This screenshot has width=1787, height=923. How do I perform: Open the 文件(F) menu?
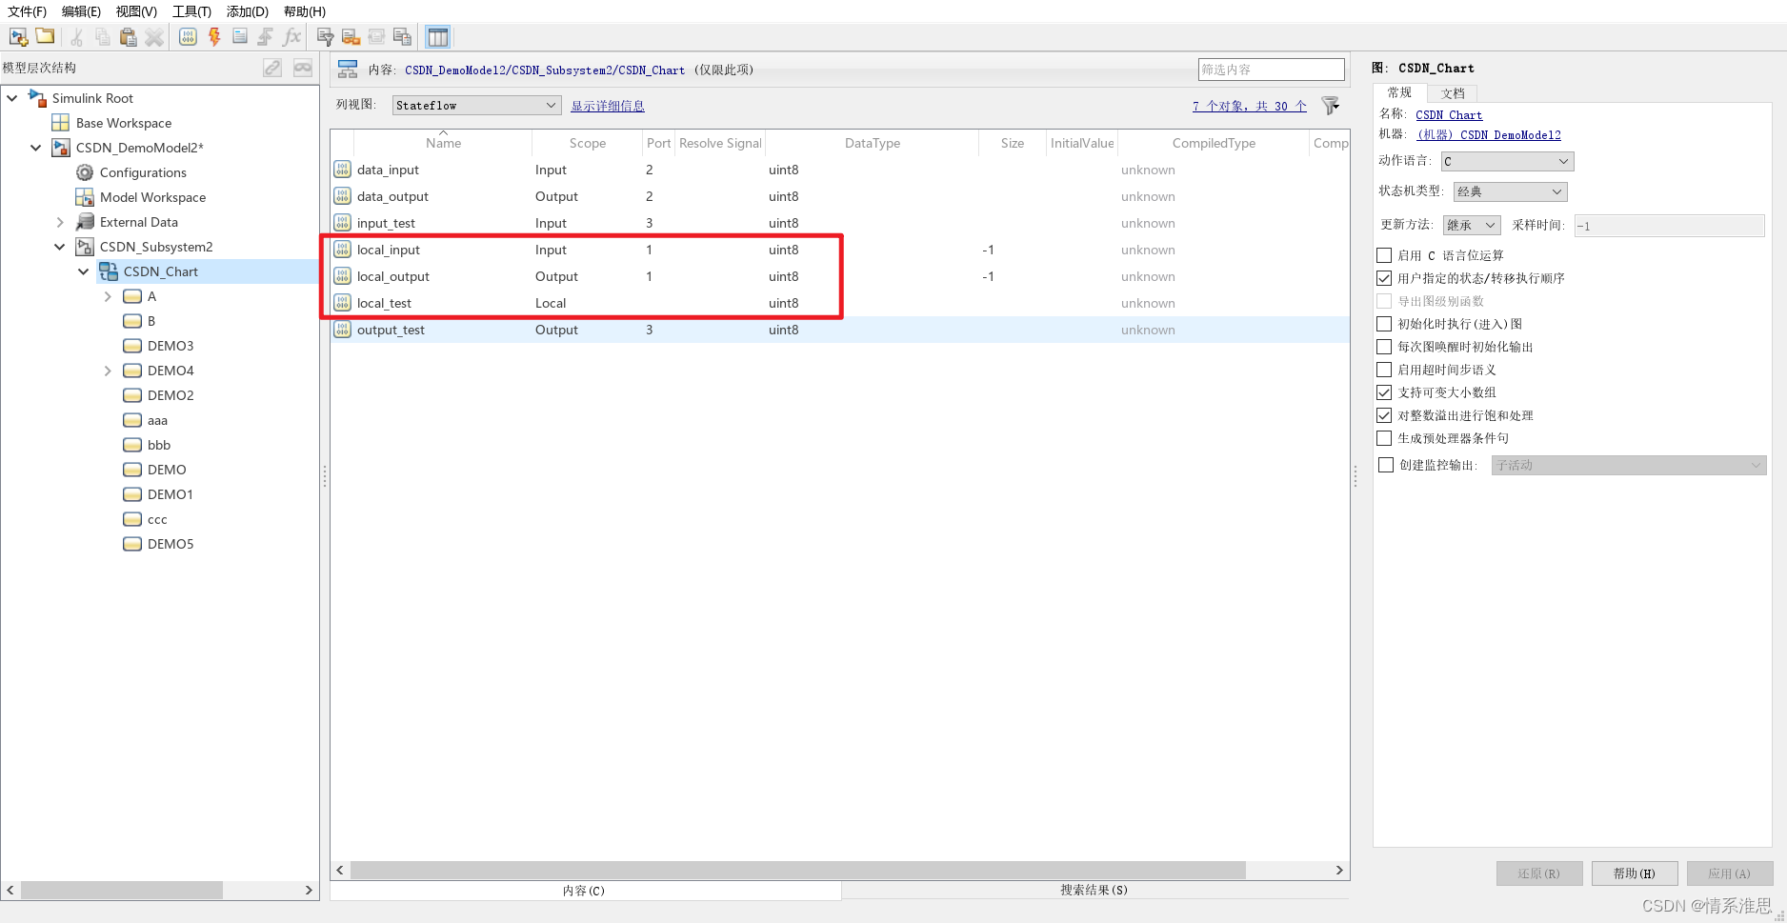tap(28, 11)
